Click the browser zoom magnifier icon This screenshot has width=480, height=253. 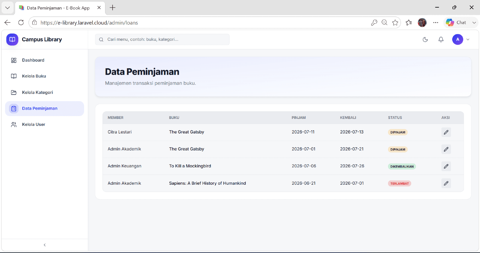[x=385, y=22]
